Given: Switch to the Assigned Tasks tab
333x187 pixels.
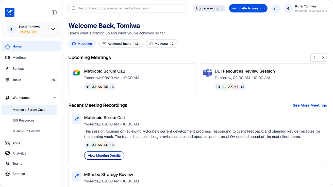Looking at the screenshot, I should (121, 44).
